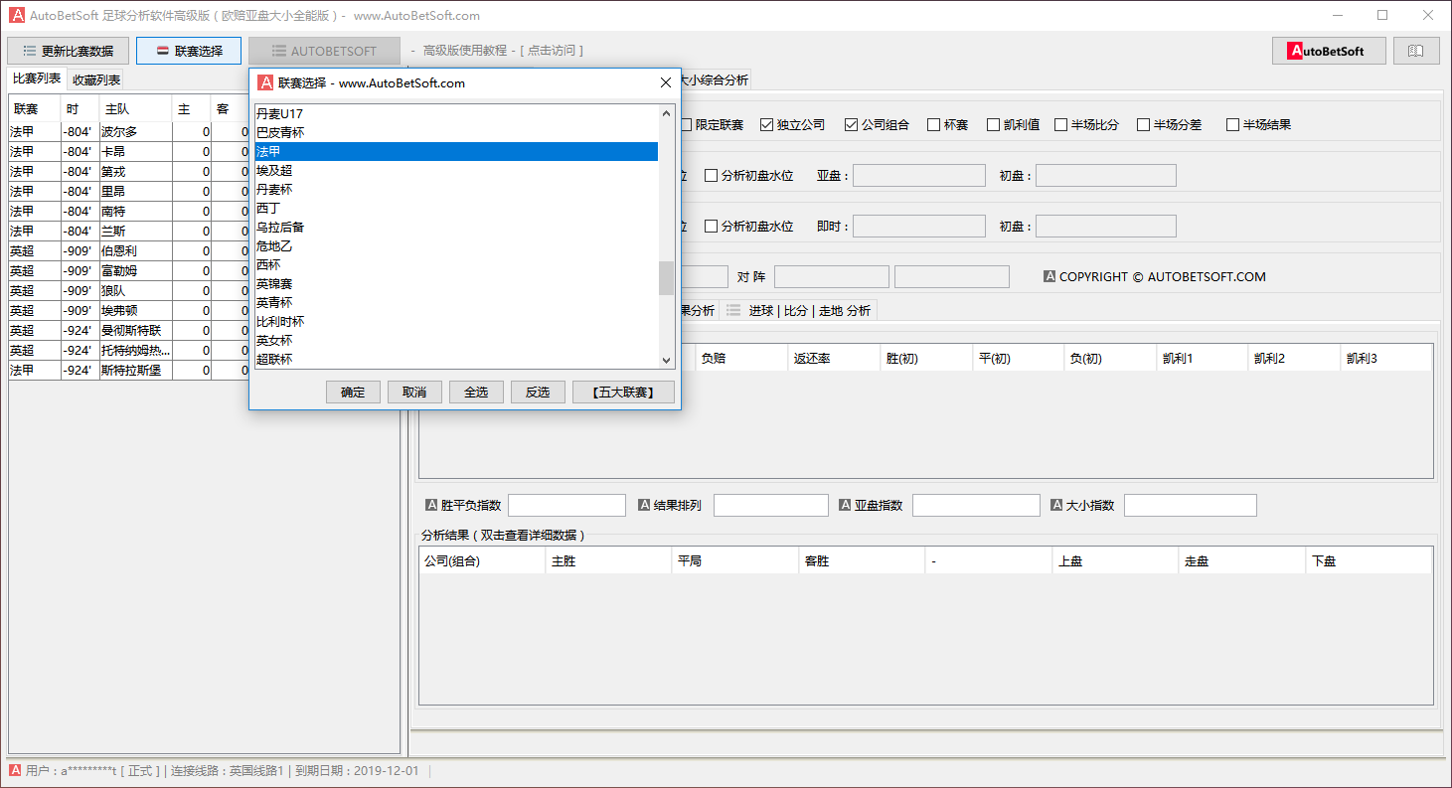1452x788 pixels.
Task: Click the status bar user icon
Action: 15,770
